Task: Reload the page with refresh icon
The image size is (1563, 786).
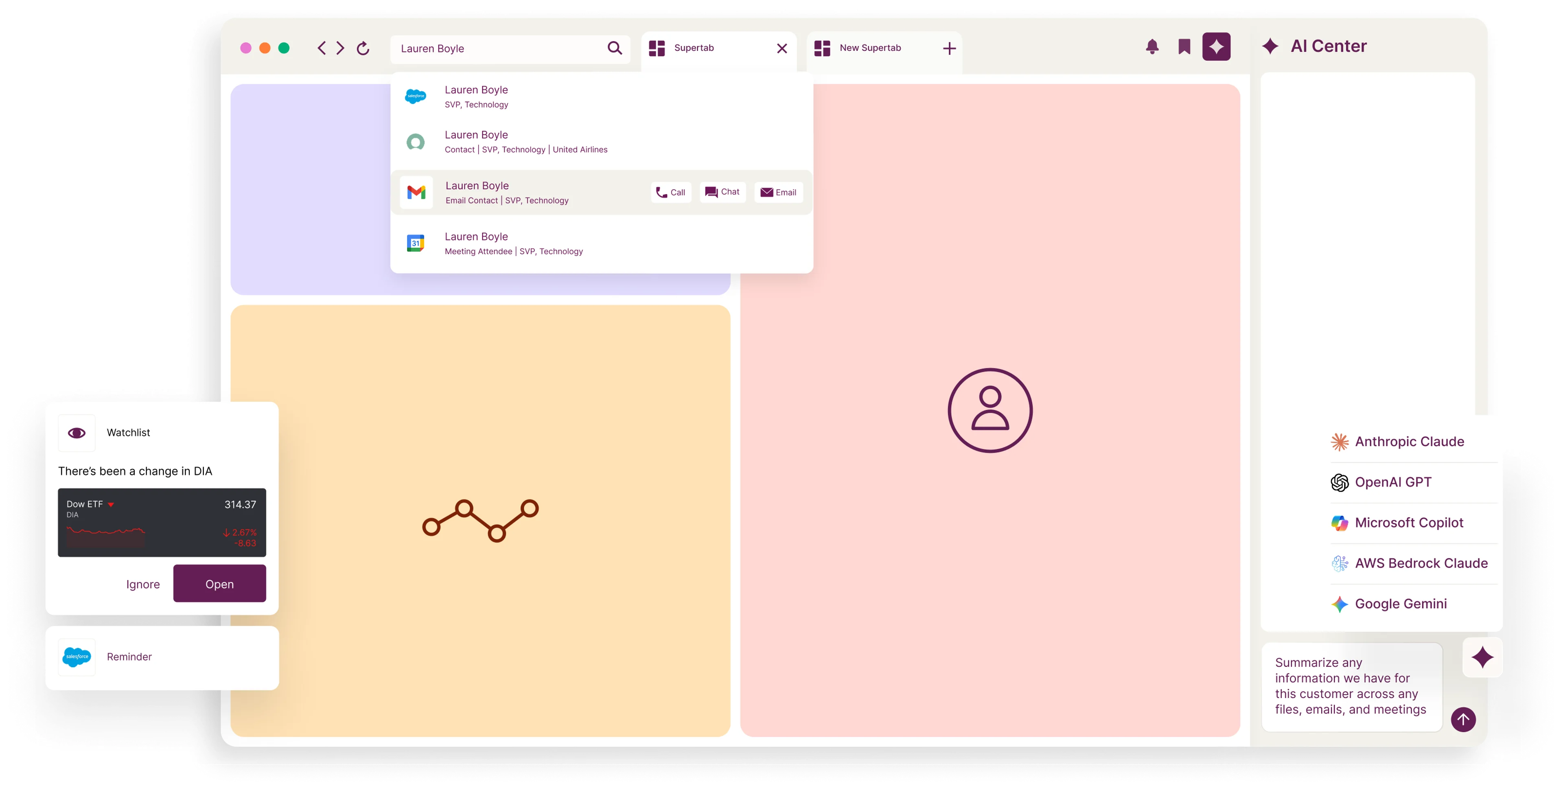Action: click(x=363, y=48)
